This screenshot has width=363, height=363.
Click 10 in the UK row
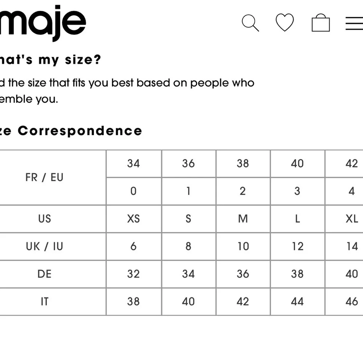click(243, 246)
